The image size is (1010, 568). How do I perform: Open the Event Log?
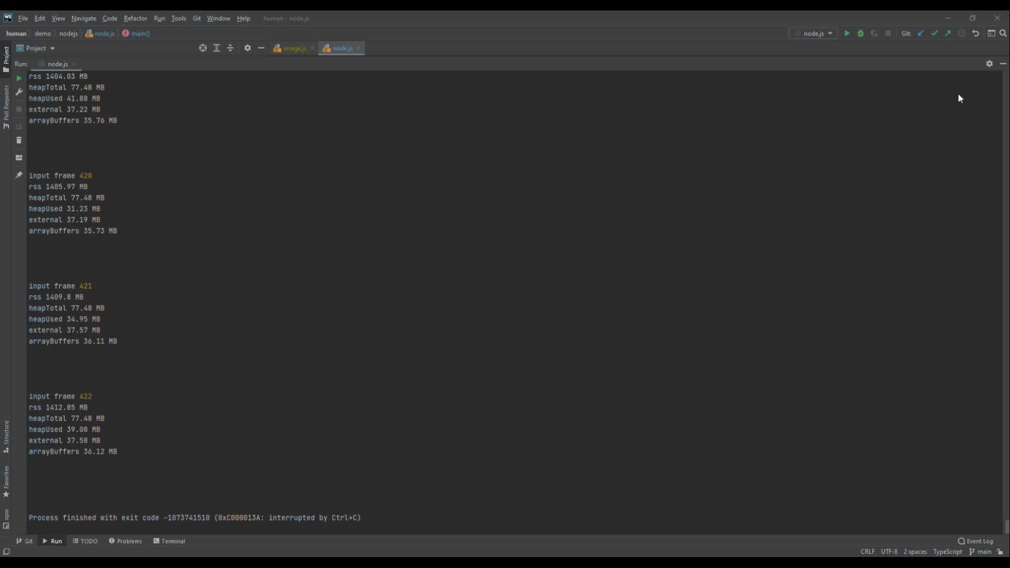pos(976,541)
